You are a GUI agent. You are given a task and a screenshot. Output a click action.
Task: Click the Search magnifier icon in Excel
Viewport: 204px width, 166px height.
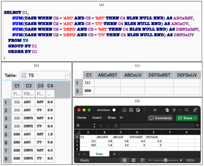[187, 110]
